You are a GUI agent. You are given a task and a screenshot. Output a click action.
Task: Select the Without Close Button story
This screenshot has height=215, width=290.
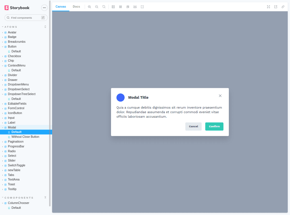click(x=25, y=137)
